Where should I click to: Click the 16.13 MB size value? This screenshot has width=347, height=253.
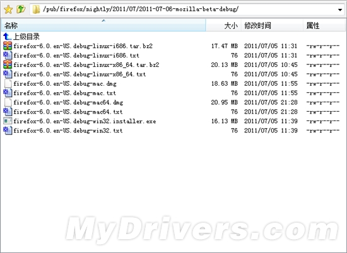(x=225, y=121)
